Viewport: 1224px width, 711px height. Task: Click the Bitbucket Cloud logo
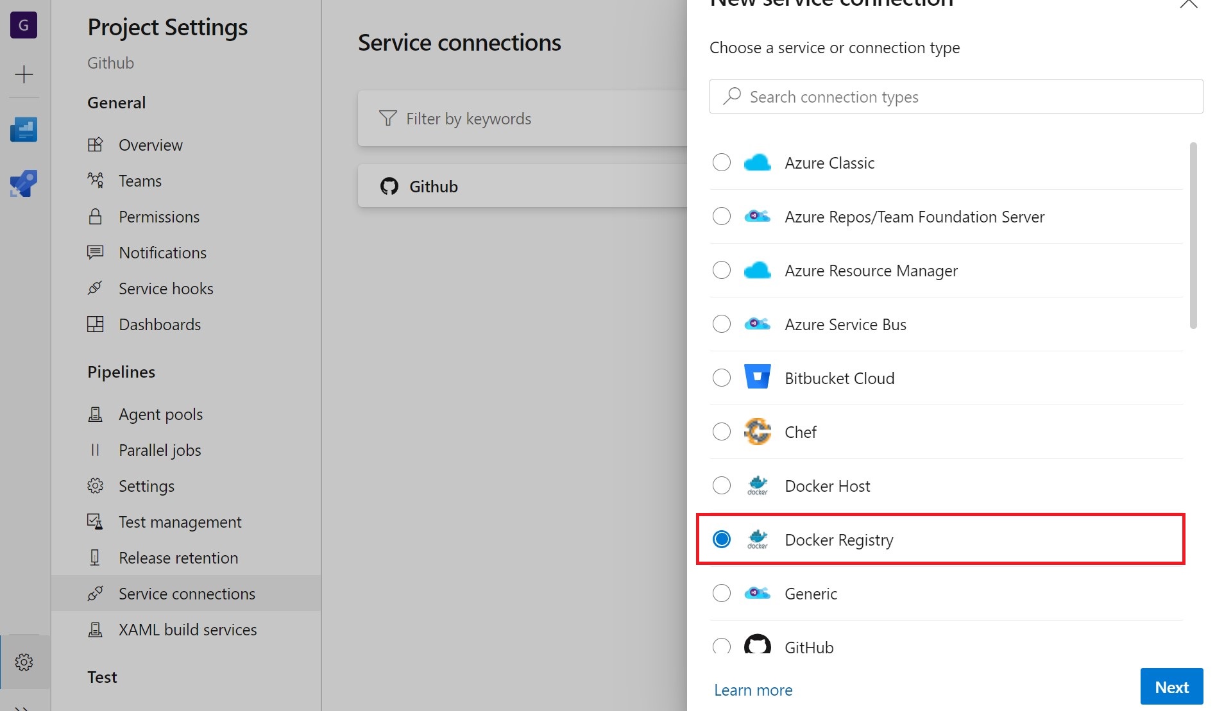pyautogui.click(x=757, y=377)
